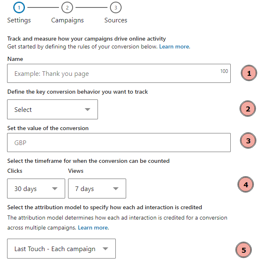Click red annotation marker number 2
The width and height of the screenshot is (266, 266).
248,109
